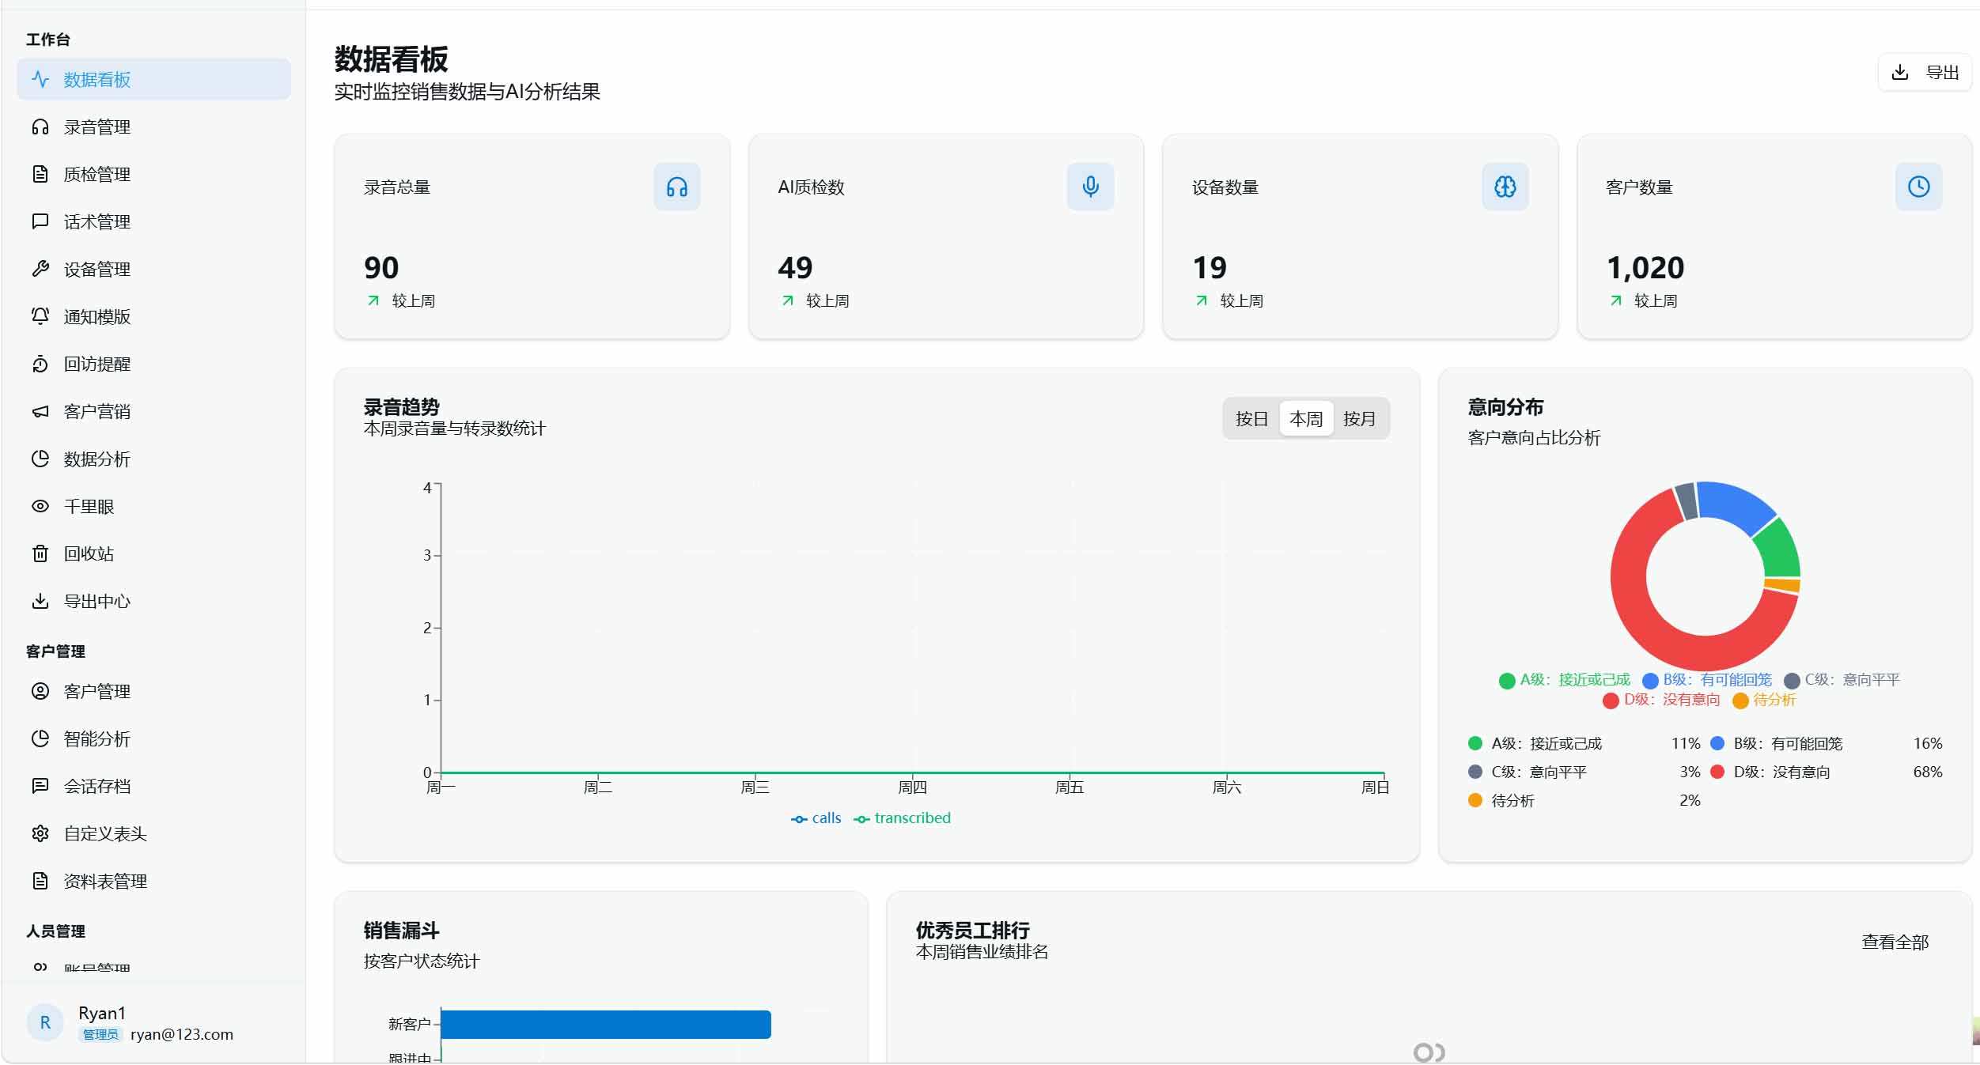Image resolution: width=1980 pixels, height=1065 pixels.
Task: Toggle the transcribed series in chart legend
Action: point(903,818)
